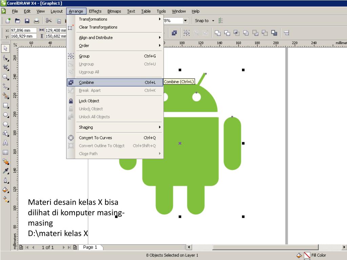
Task: Select the Basic Shapes tool
Action: [x=5, y=133]
